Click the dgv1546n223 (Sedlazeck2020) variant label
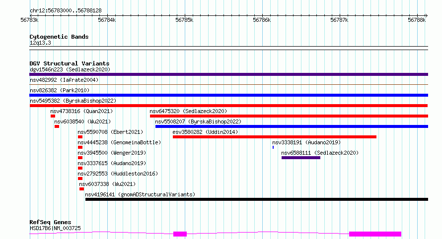This screenshot has width=442, height=239. pos(70,69)
